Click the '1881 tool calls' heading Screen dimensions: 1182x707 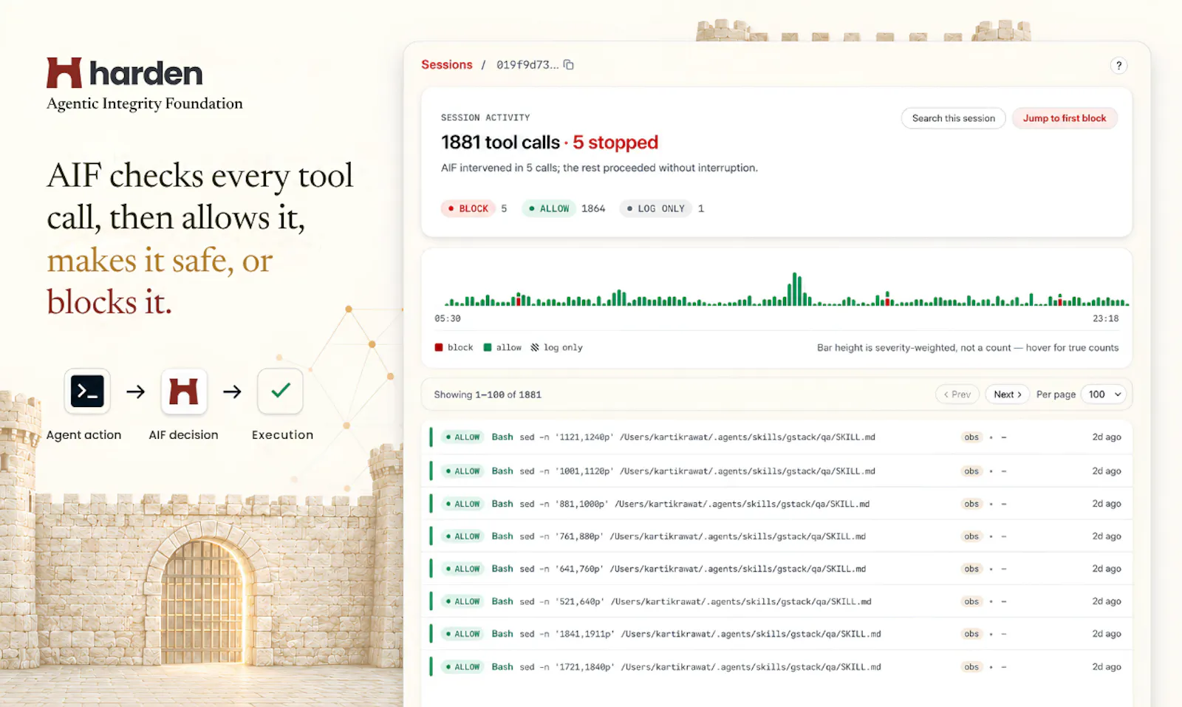pos(500,143)
